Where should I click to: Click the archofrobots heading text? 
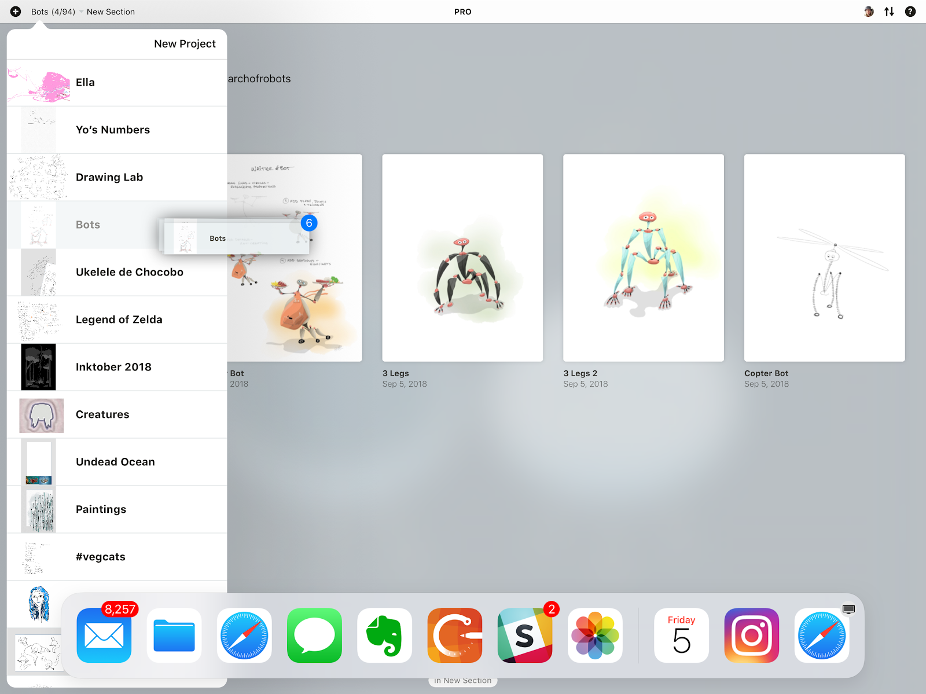[x=259, y=79]
